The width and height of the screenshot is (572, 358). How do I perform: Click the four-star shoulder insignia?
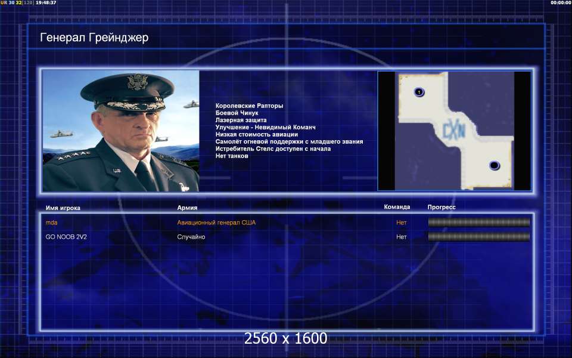point(71,156)
